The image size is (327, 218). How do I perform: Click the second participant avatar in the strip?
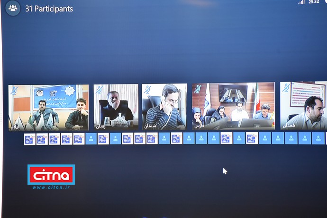click(42, 139)
